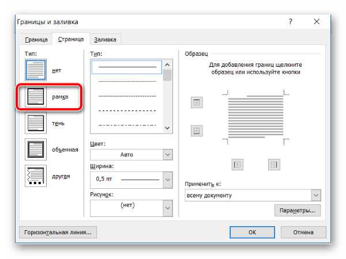This screenshot has height=259, width=346.
Task: Open the help question mark icon
Action: point(291,22)
